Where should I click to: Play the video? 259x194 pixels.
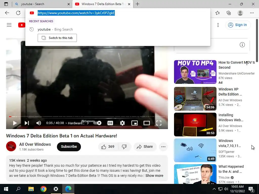pyautogui.click(x=15, y=123)
